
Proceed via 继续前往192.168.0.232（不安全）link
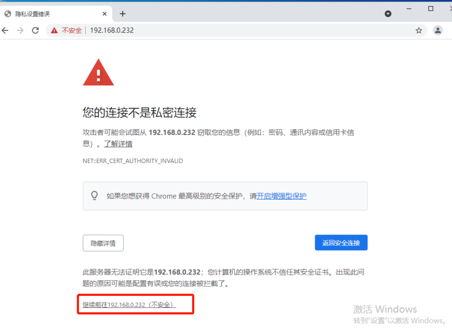click(129, 305)
